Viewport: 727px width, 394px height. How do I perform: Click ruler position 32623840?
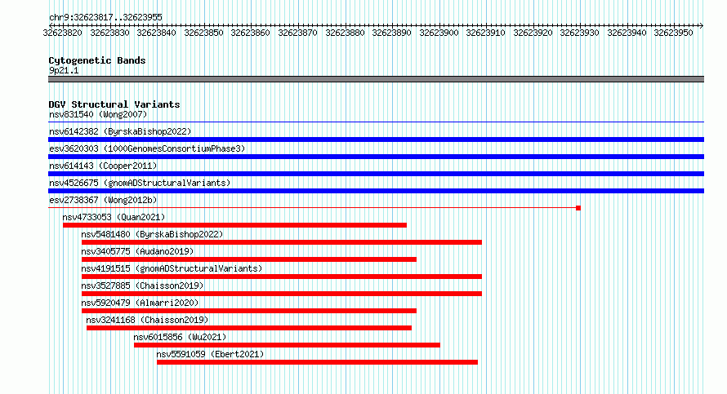coord(157,33)
